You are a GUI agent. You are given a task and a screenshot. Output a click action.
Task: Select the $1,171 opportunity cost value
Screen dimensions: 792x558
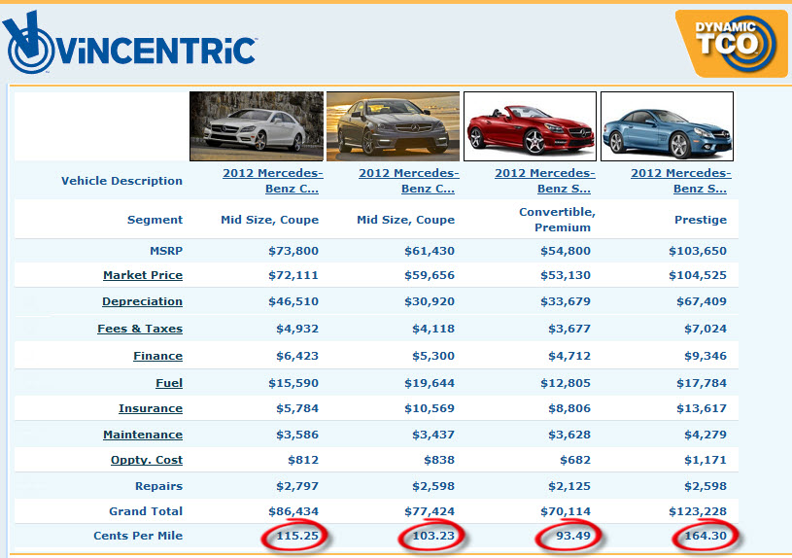click(x=706, y=460)
